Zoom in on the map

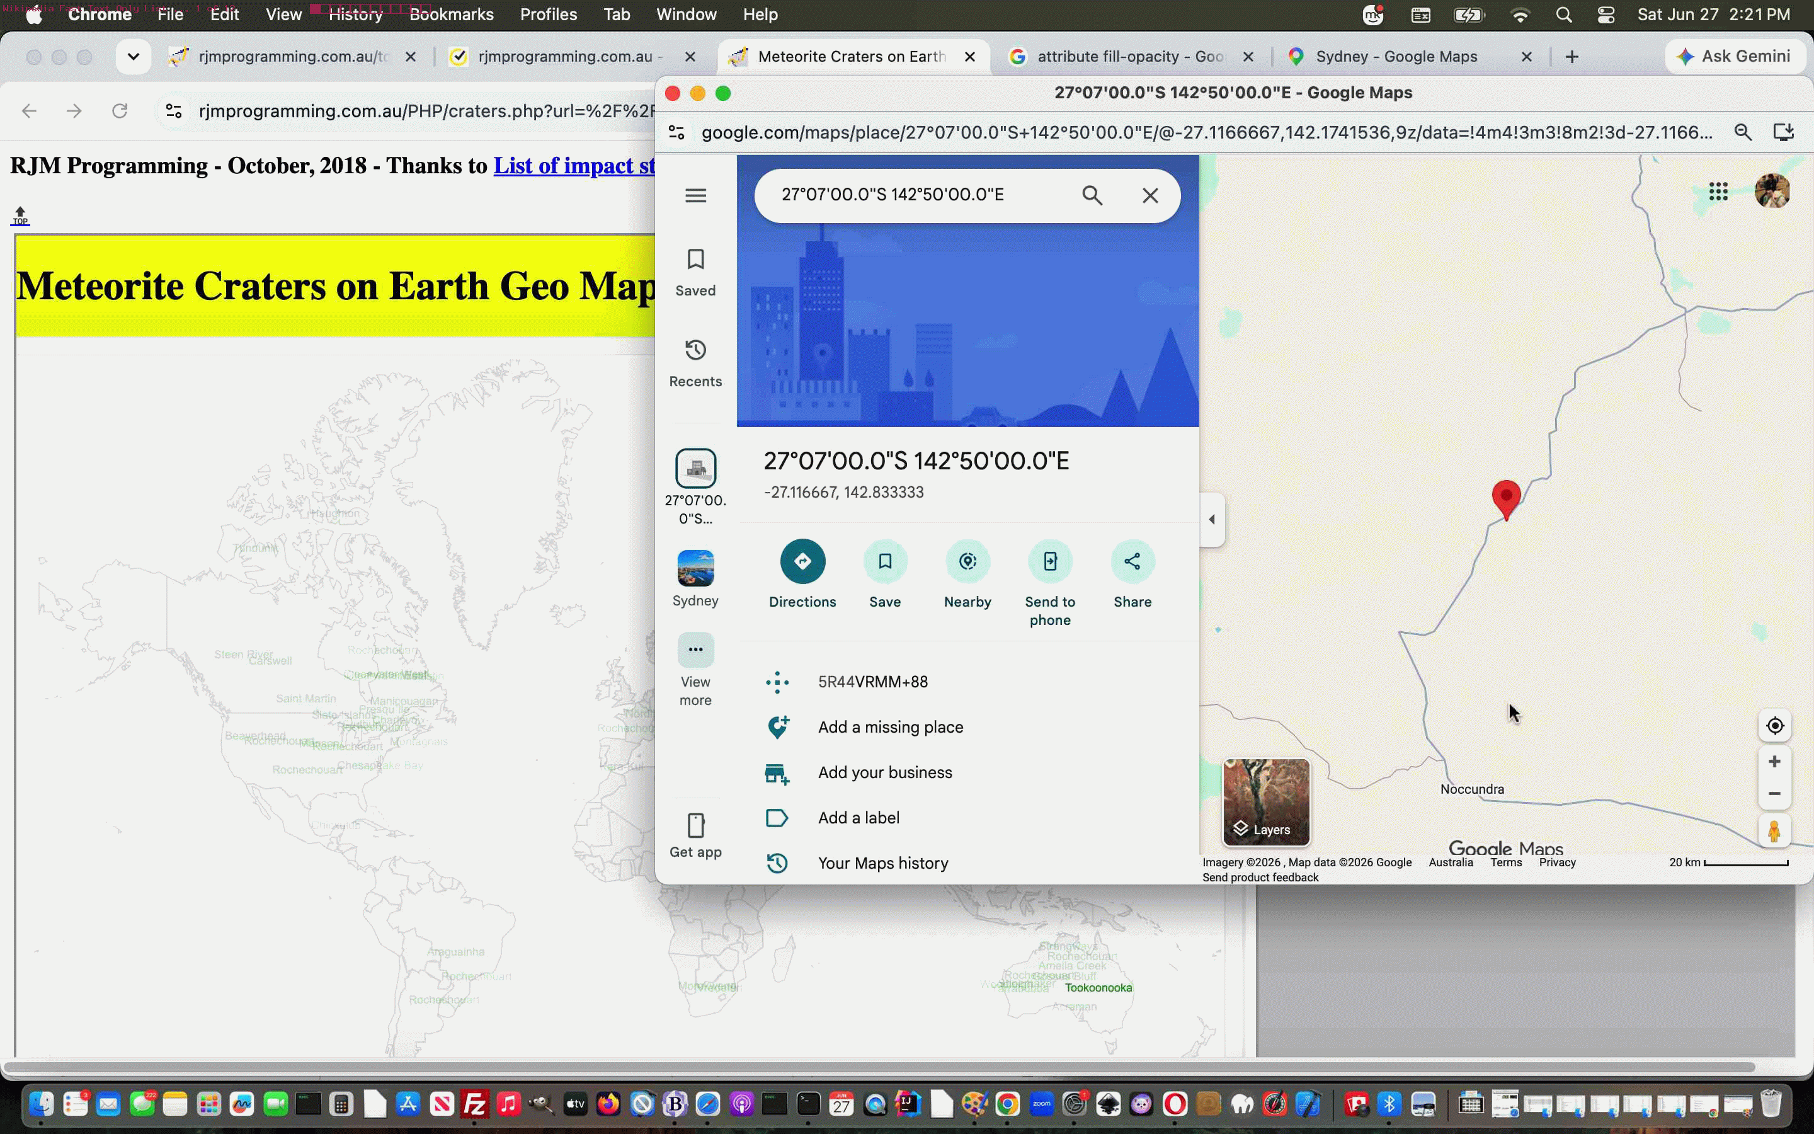point(1774,761)
